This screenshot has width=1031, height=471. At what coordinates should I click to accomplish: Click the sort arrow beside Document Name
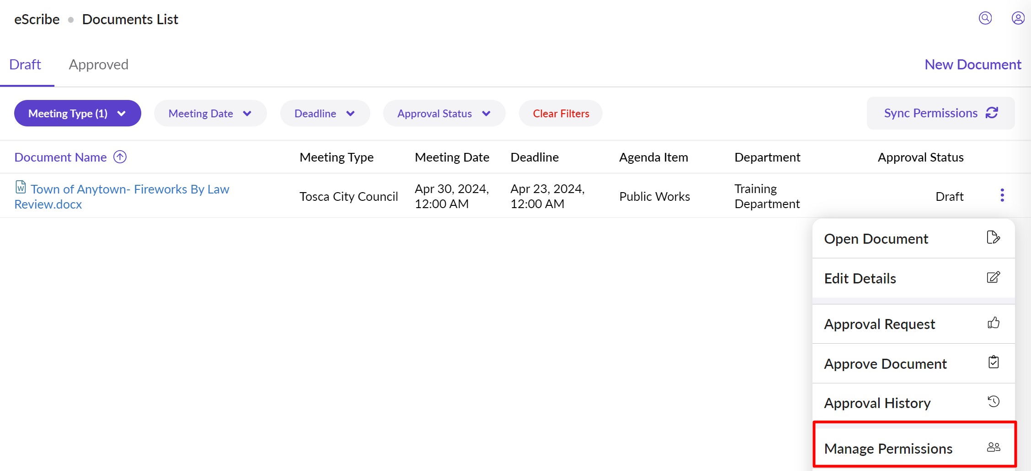[x=120, y=157]
